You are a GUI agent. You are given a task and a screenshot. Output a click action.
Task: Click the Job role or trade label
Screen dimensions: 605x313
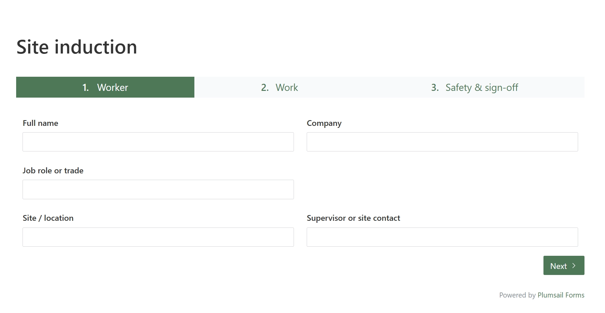53,171
